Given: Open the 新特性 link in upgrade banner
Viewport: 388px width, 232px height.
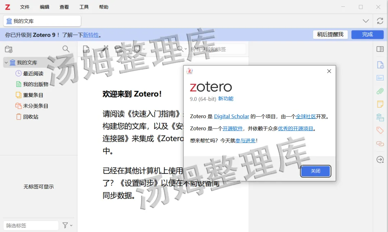Looking at the screenshot, I should (91, 35).
